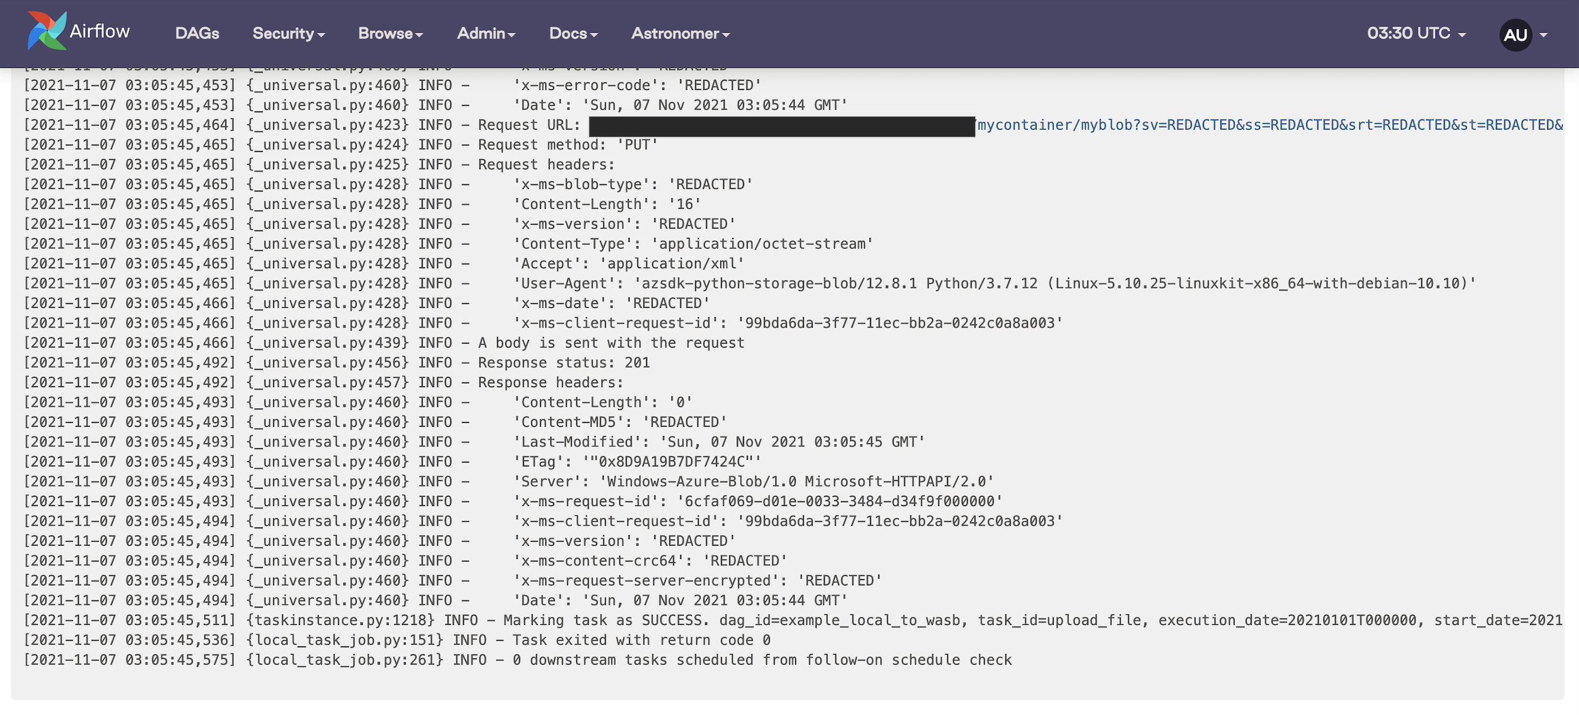Click the Airflow pinwheel logo
This screenshot has width=1579, height=715.
coord(47,31)
